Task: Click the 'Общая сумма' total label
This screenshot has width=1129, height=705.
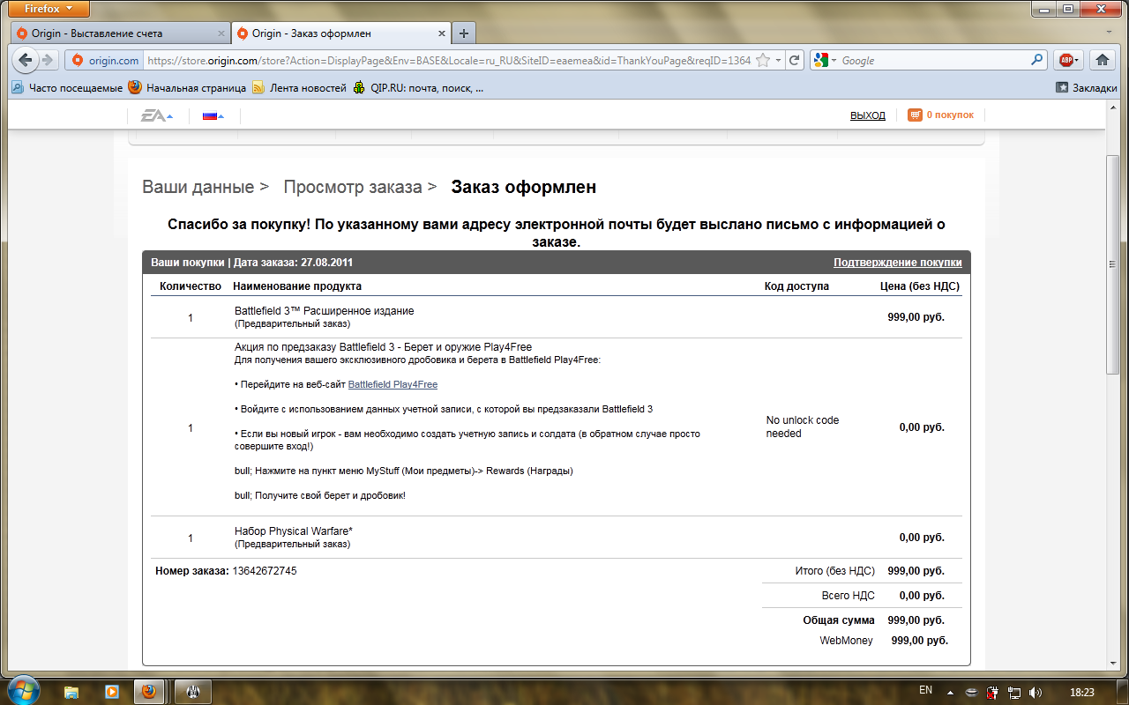Action: pyautogui.click(x=839, y=620)
